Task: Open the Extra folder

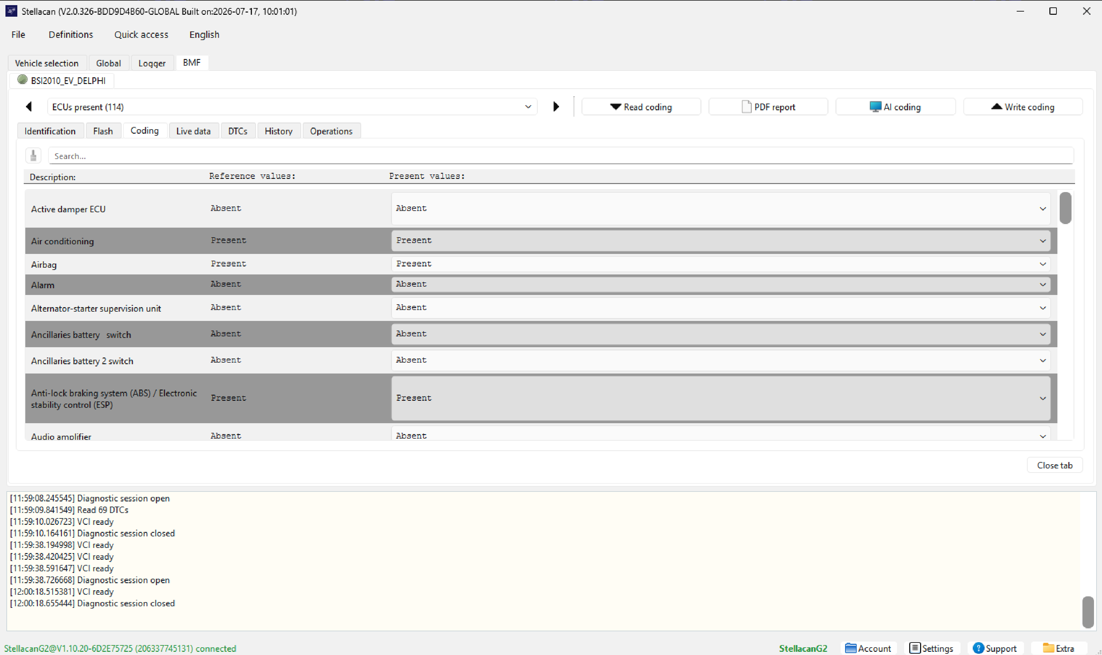Action: click(x=1059, y=648)
